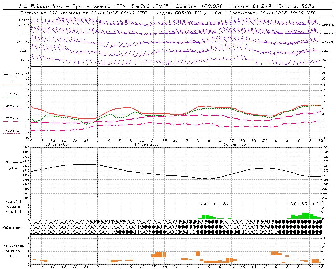Click the '18 сентября' date label
This screenshot has width=336, height=269.
236,144
